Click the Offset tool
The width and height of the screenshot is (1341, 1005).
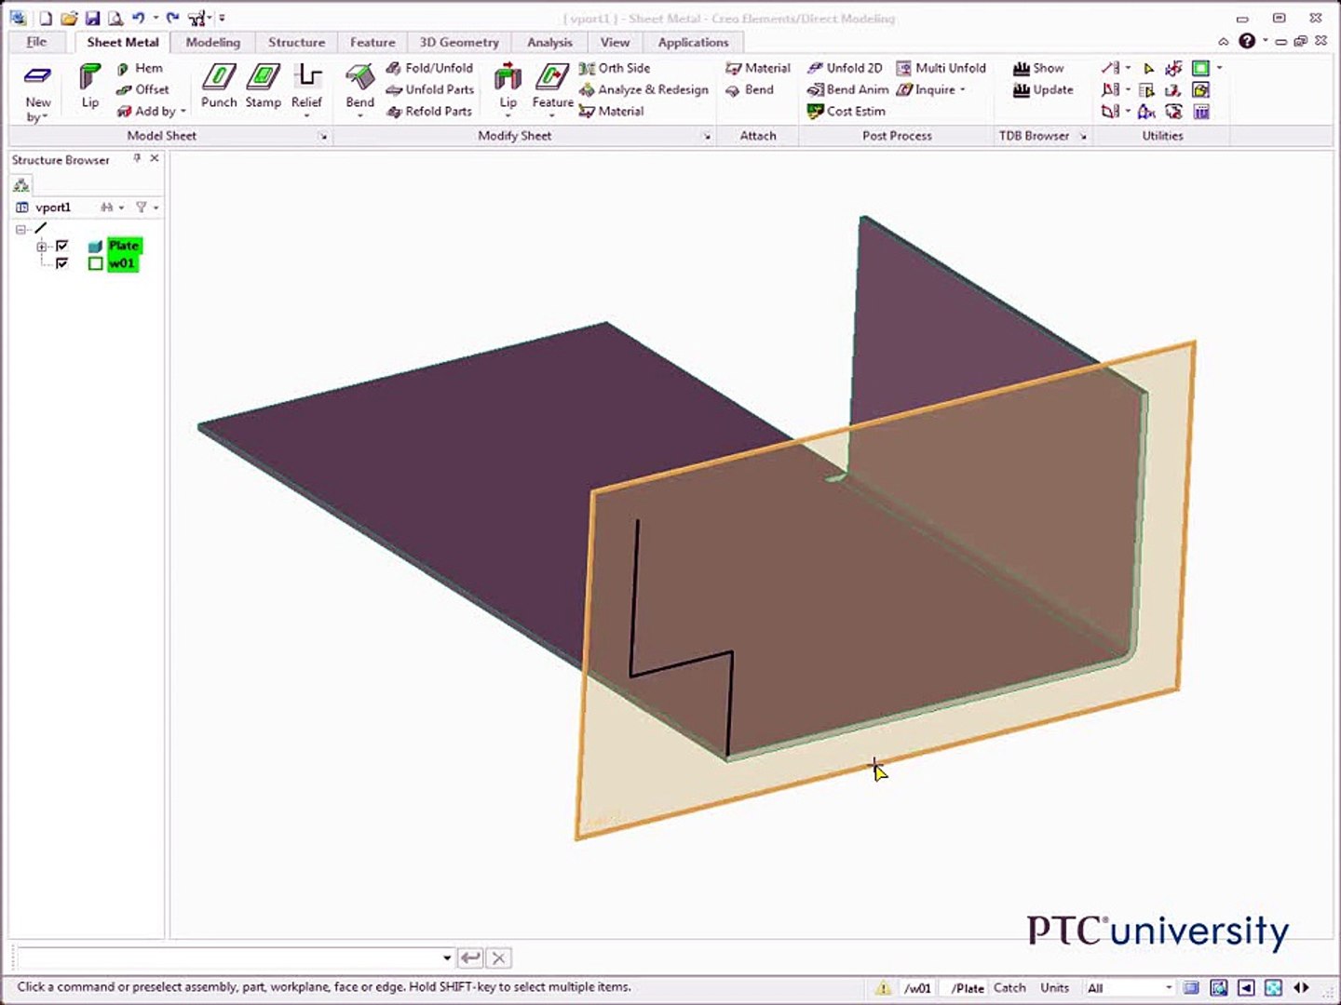click(142, 89)
